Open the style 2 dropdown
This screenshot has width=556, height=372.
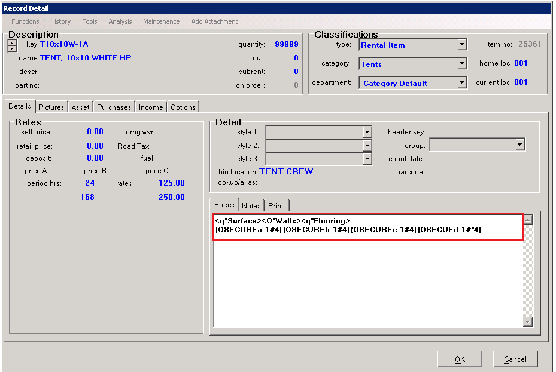[x=367, y=146]
